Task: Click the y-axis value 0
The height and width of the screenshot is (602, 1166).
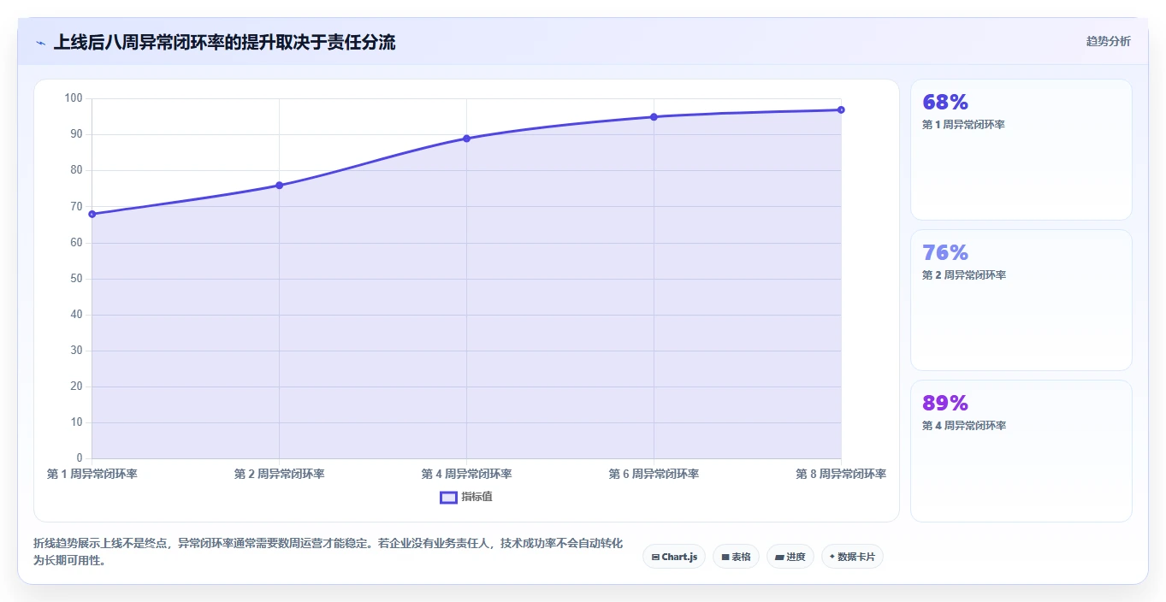Action: 80,458
